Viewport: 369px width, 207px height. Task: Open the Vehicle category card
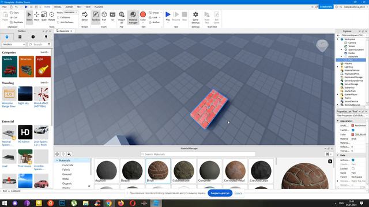(10, 67)
